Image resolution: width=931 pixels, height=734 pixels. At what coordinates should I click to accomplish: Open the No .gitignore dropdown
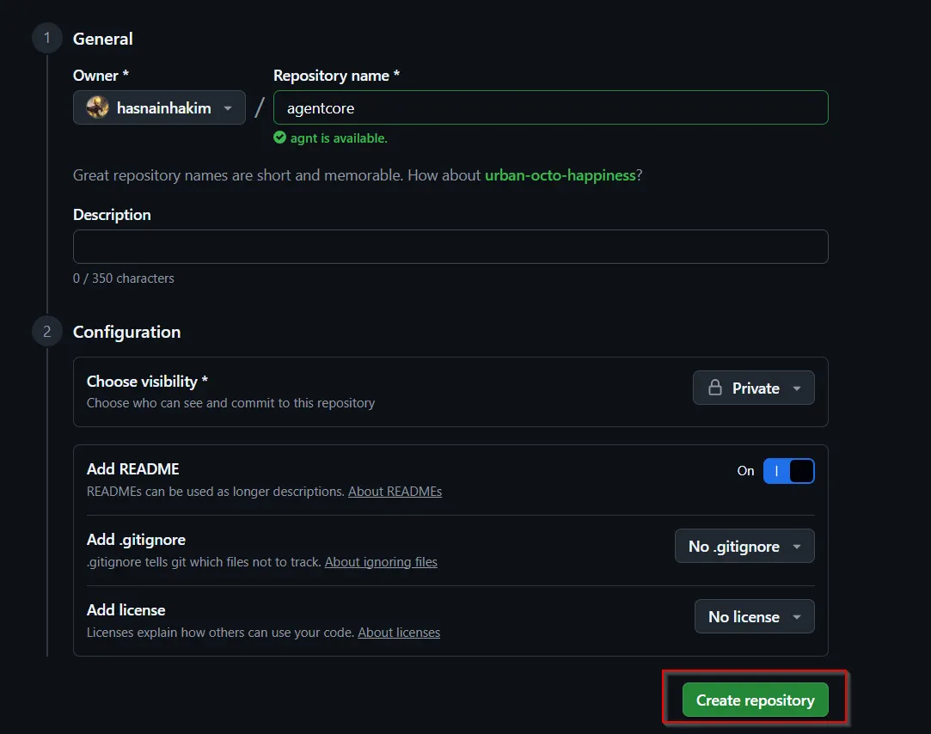point(744,546)
